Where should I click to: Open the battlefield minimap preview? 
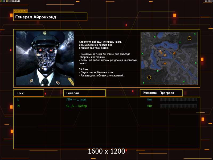(169, 58)
